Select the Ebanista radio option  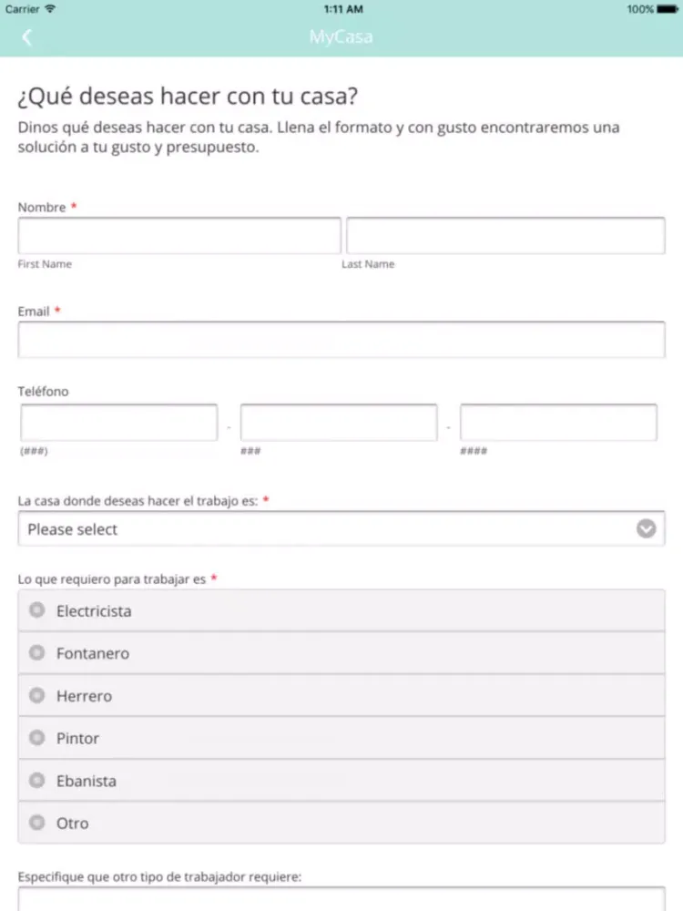click(341, 781)
